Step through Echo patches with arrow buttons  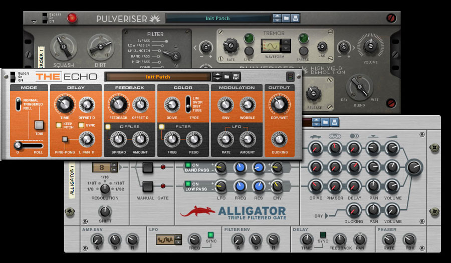217,76
